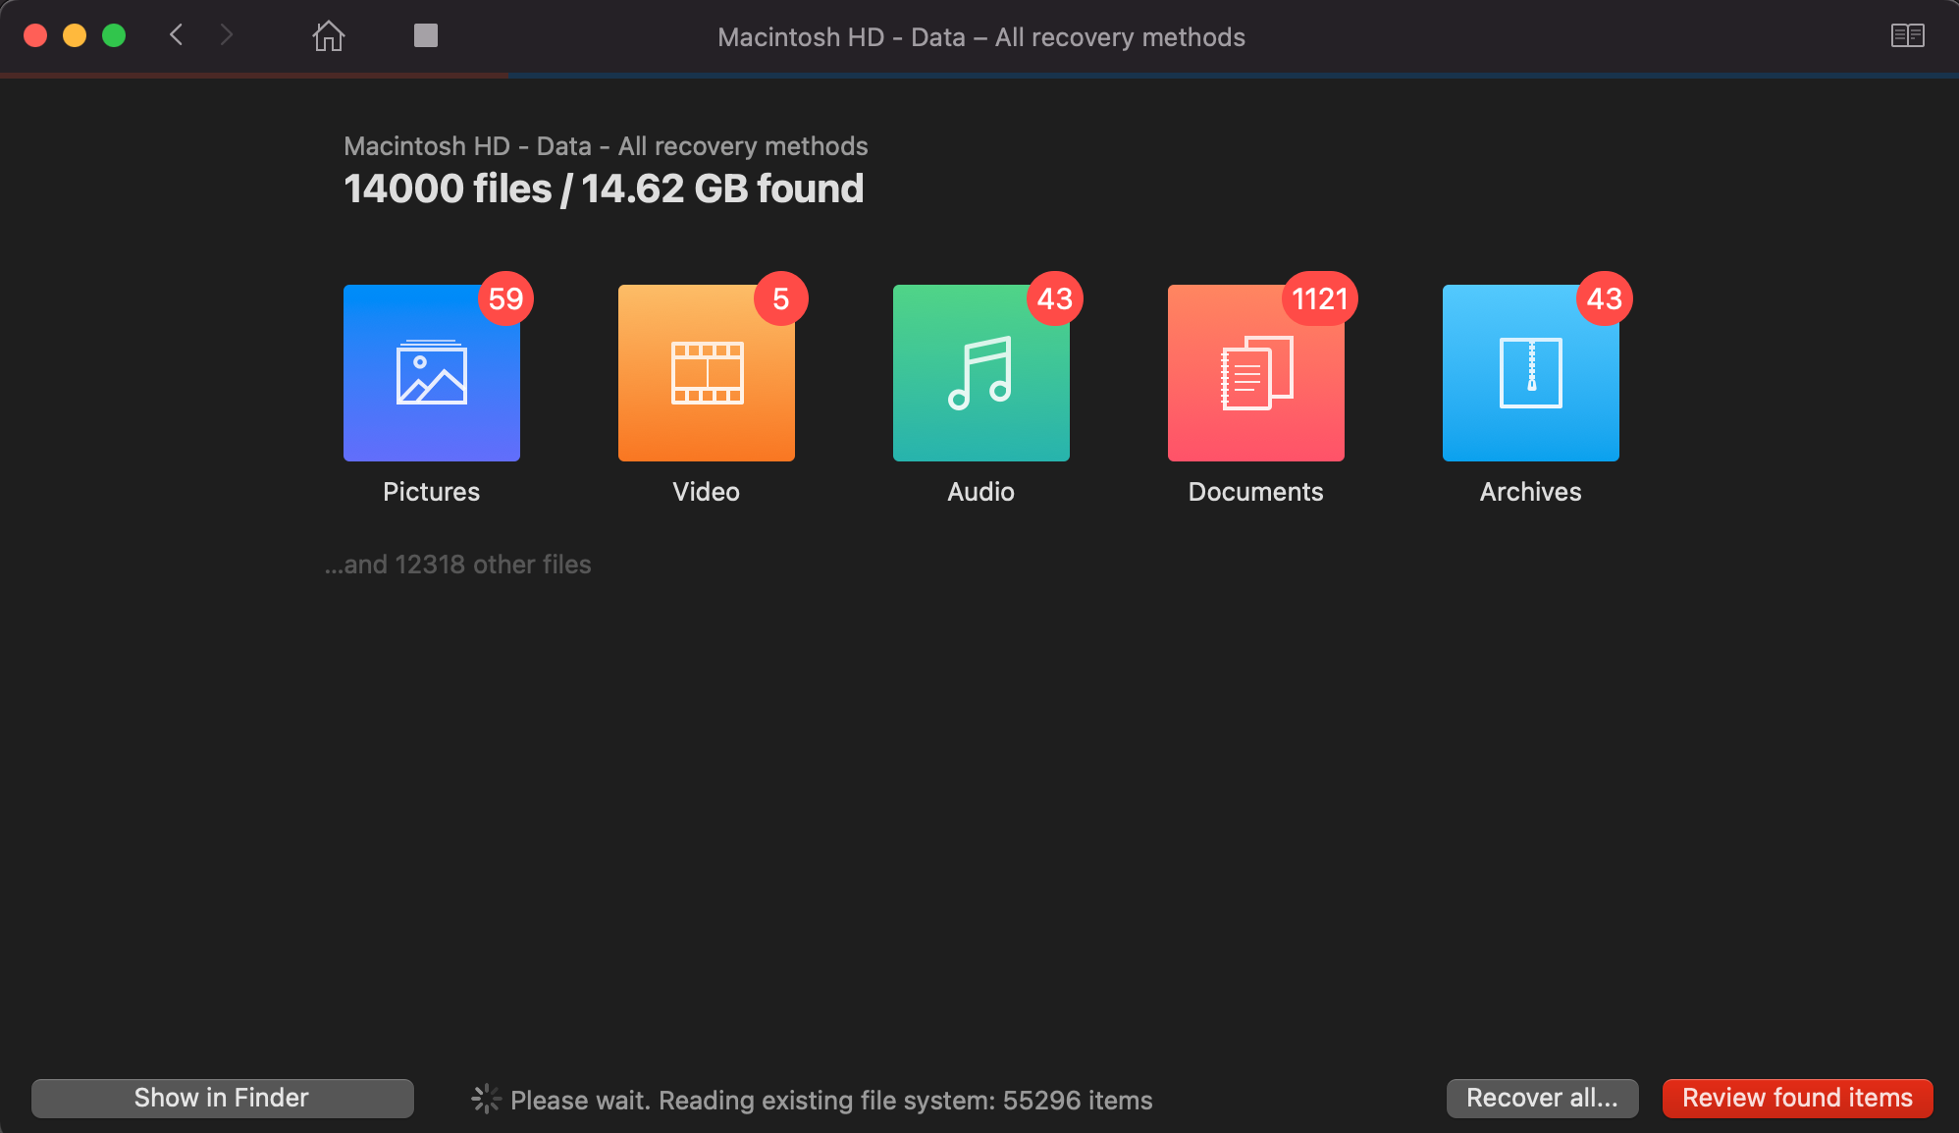Expand the 12318 other files section
1959x1133 pixels.
click(457, 564)
